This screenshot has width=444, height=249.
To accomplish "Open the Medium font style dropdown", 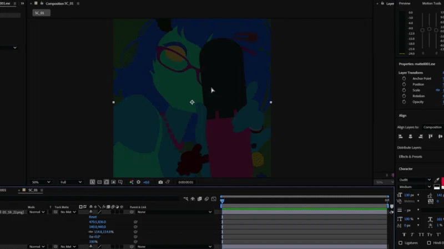I will (x=415, y=187).
